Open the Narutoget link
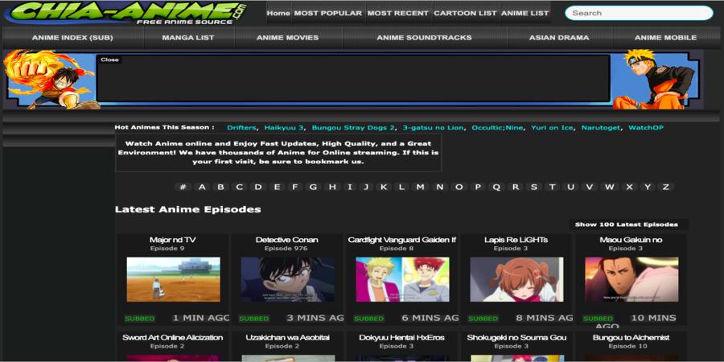The image size is (724, 362). [x=601, y=127]
